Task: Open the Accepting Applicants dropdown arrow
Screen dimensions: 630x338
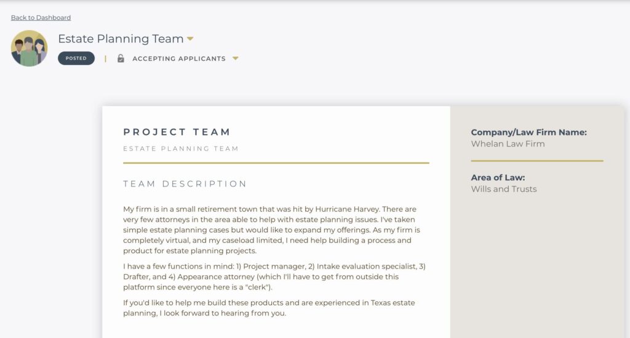Action: tap(236, 59)
